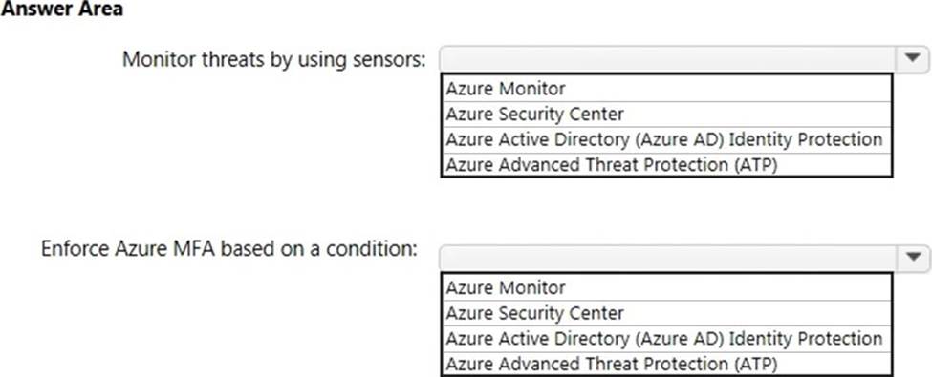Choose Azure Security Center for enforcing MFA
Image resolution: width=932 pixels, height=377 pixels.
666,313
